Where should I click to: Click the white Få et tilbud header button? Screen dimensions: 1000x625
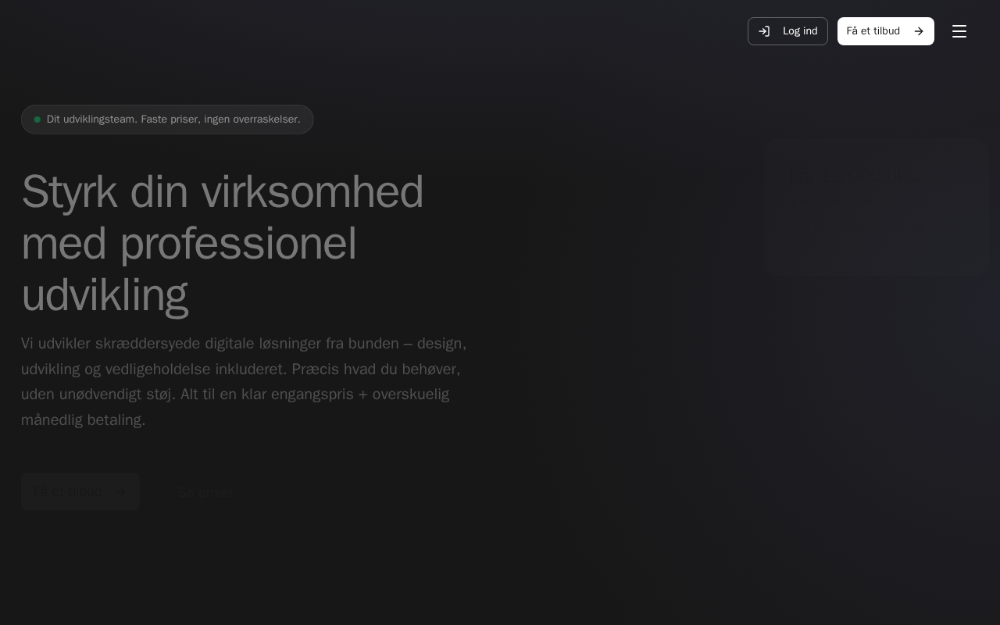coord(886,31)
